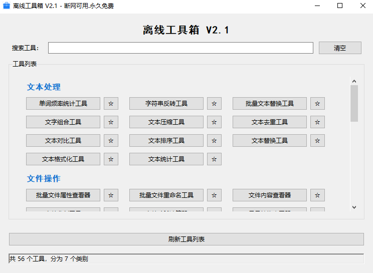The height and width of the screenshot is (273, 373).
Task: Favorite the 文本替换工具 via star
Action: tap(317, 140)
